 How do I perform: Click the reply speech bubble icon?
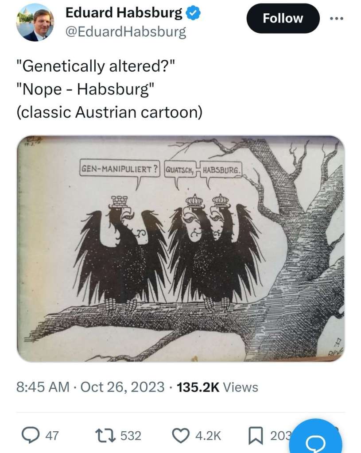pos(31,435)
